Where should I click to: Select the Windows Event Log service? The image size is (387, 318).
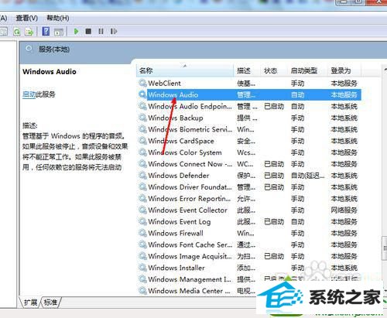248,221
